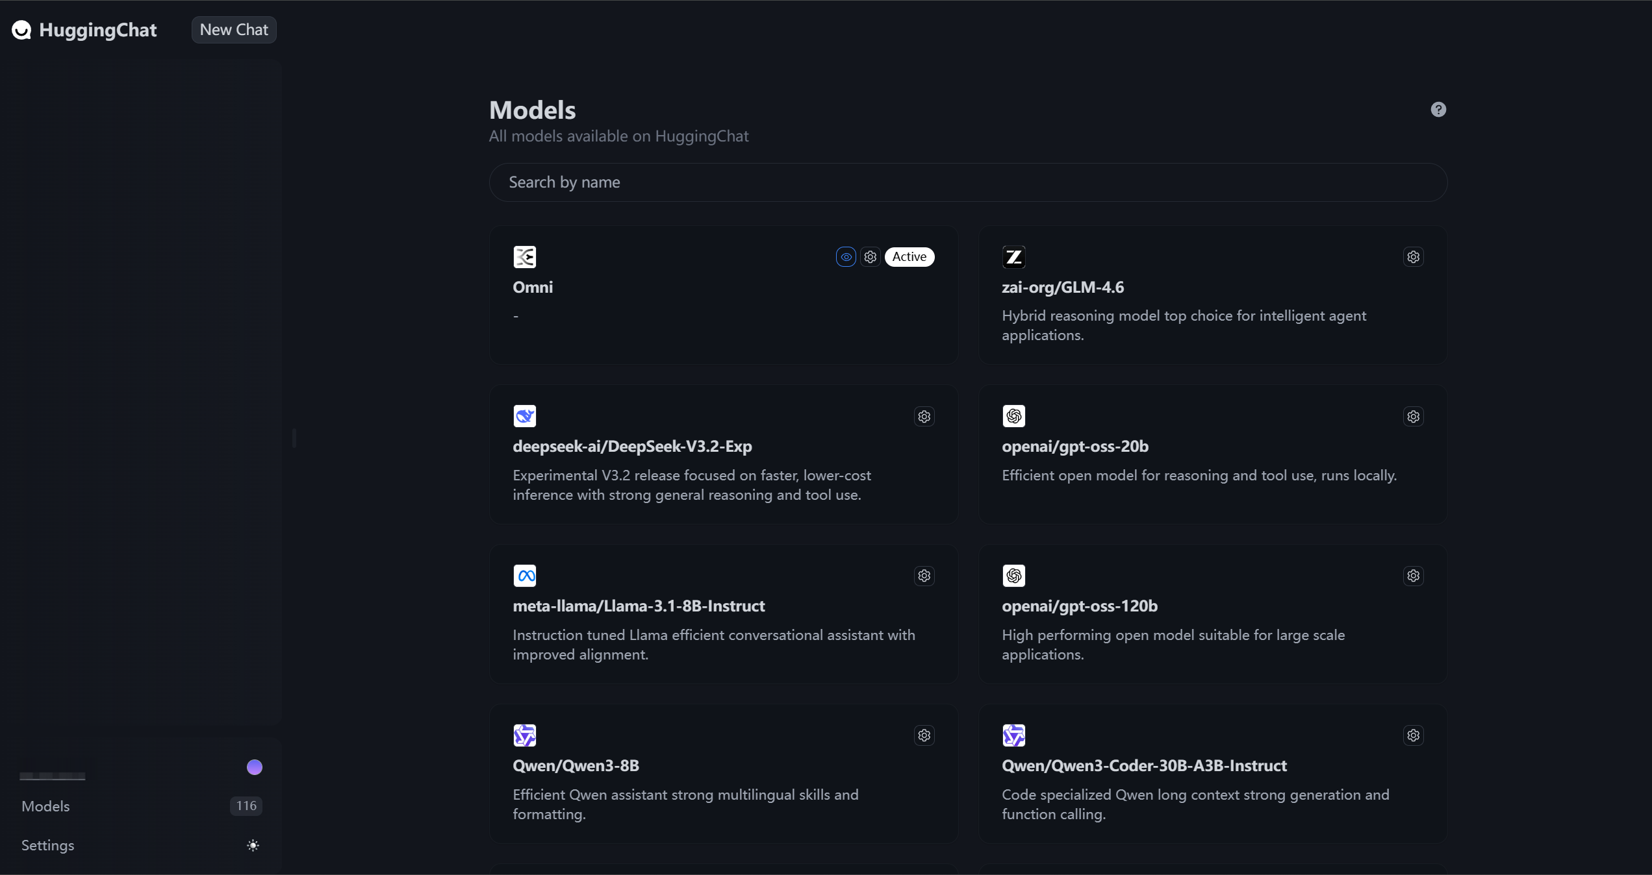The width and height of the screenshot is (1652, 875).
Task: Click the HuggingChat logo icon
Action: [21, 30]
